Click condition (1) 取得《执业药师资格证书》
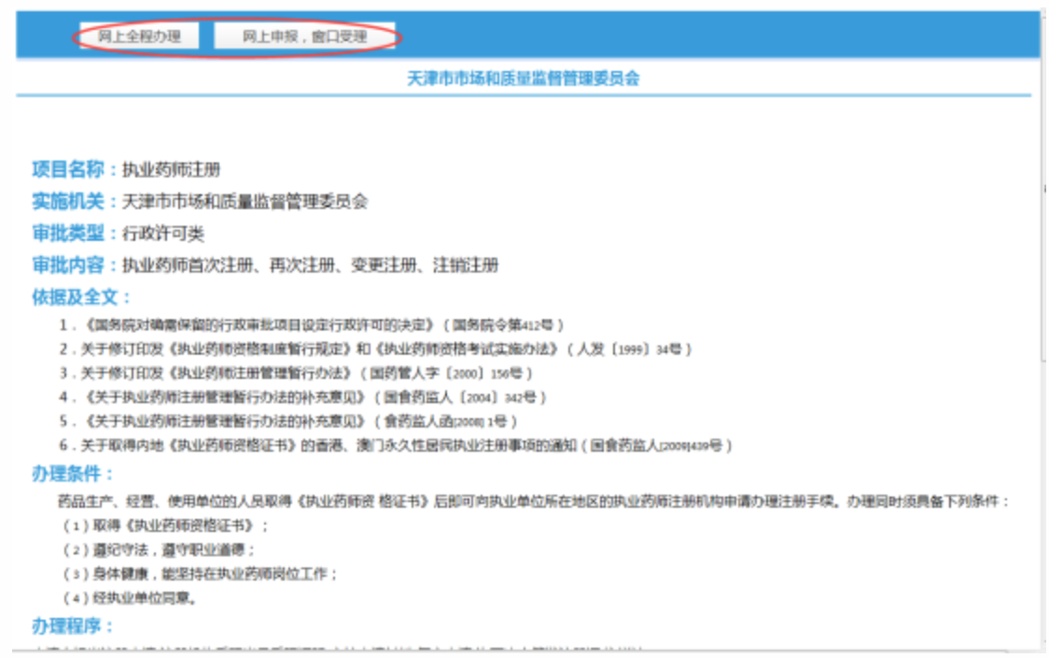Screen dimensions: 1049x658 click(166, 525)
